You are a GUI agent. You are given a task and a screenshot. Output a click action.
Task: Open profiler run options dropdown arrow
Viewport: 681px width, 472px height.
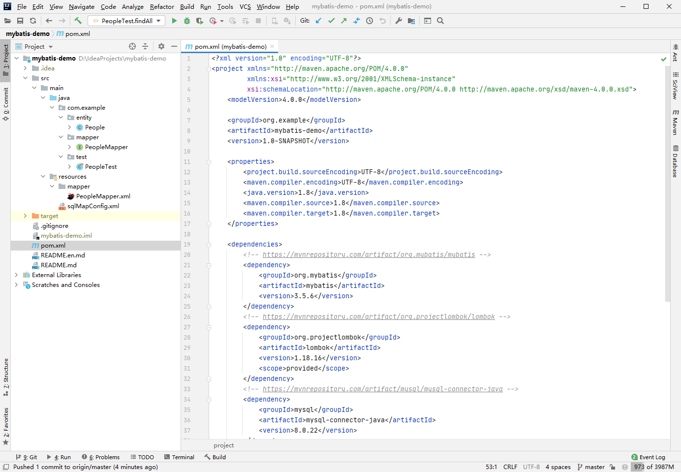(222, 21)
